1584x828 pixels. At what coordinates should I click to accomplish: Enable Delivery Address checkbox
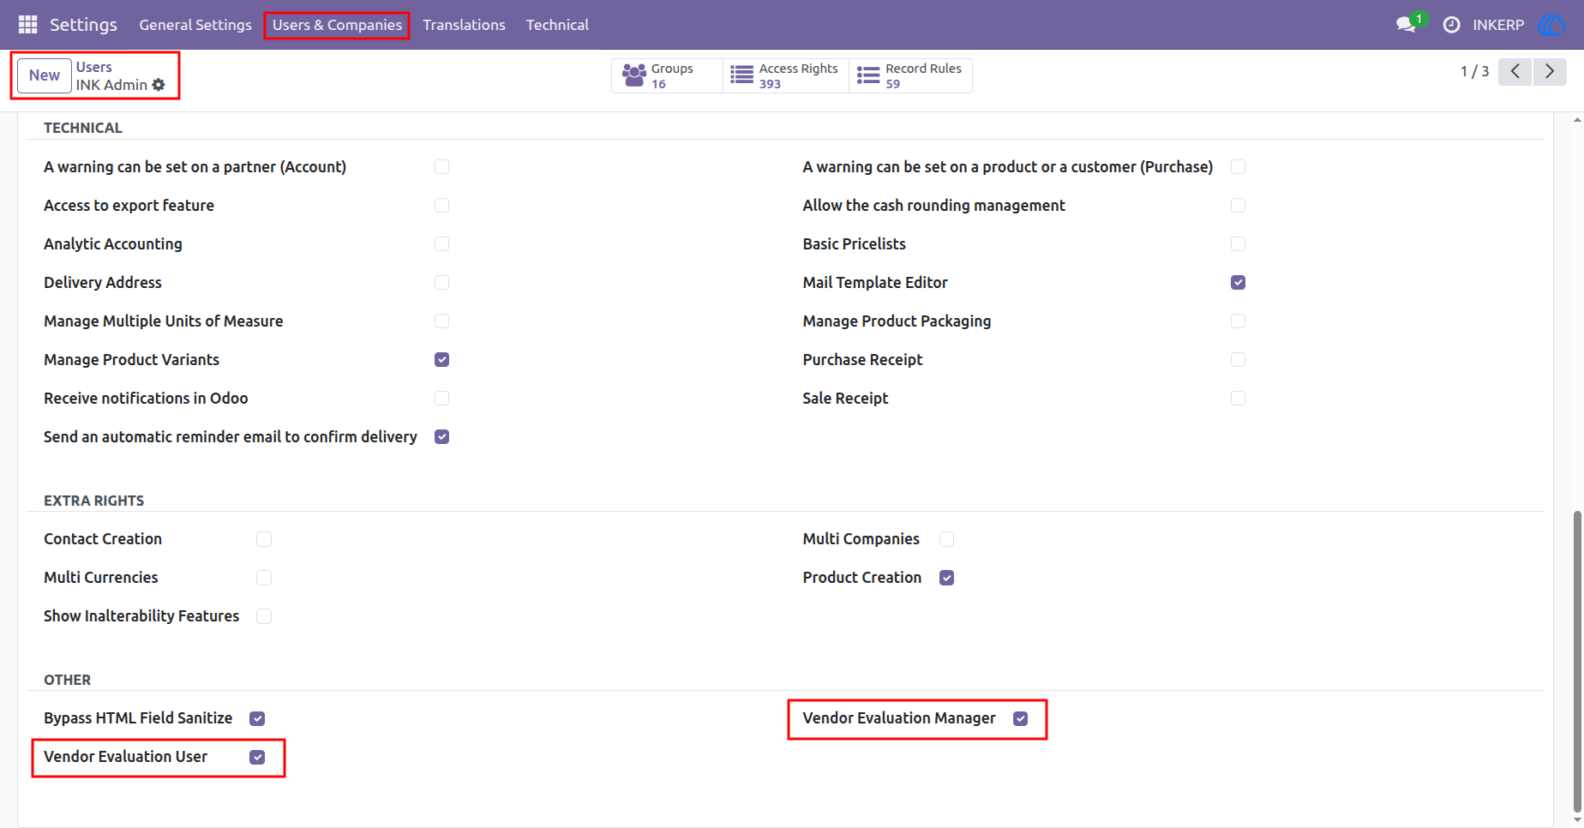(x=441, y=283)
